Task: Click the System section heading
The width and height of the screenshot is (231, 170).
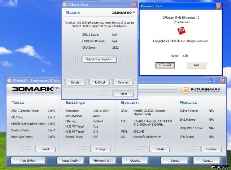Action: (x=130, y=102)
